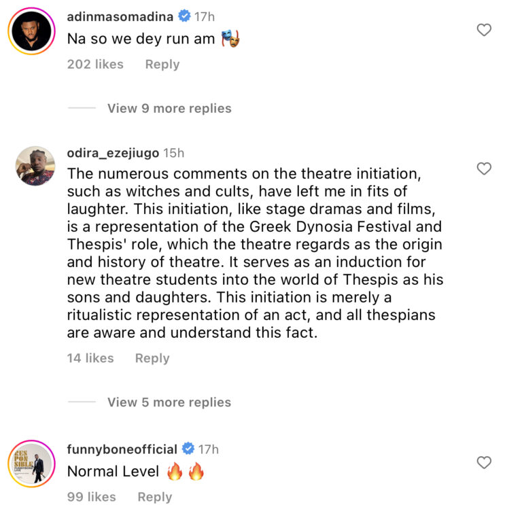This screenshot has height=505, width=522.
Task: View the 202 likes list
Action: [95, 65]
